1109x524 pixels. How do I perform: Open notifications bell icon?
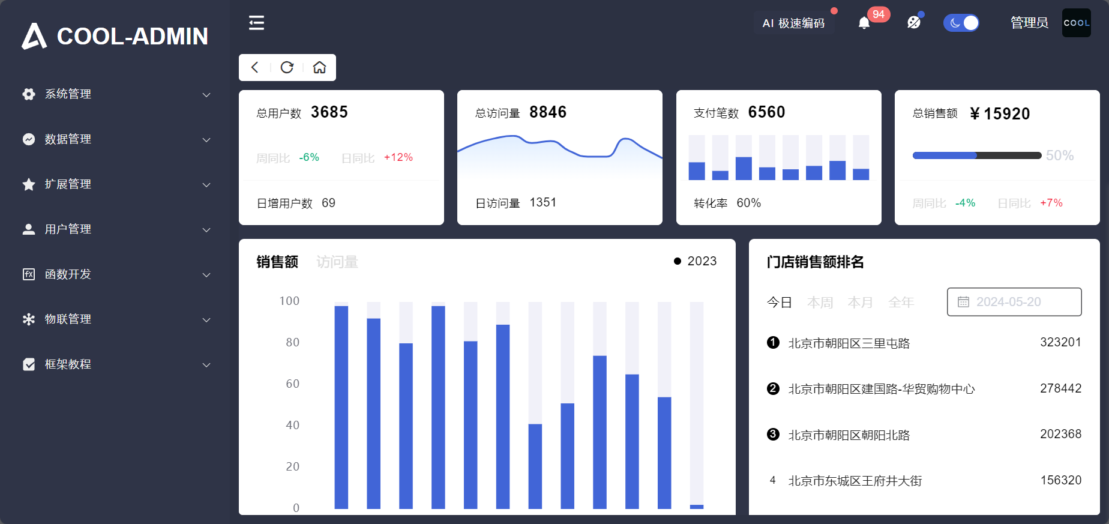864,23
